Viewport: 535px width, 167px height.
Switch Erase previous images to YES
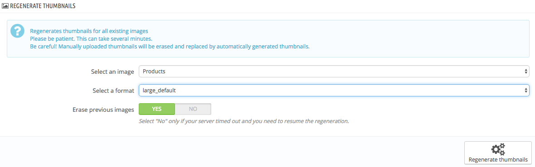click(x=156, y=109)
